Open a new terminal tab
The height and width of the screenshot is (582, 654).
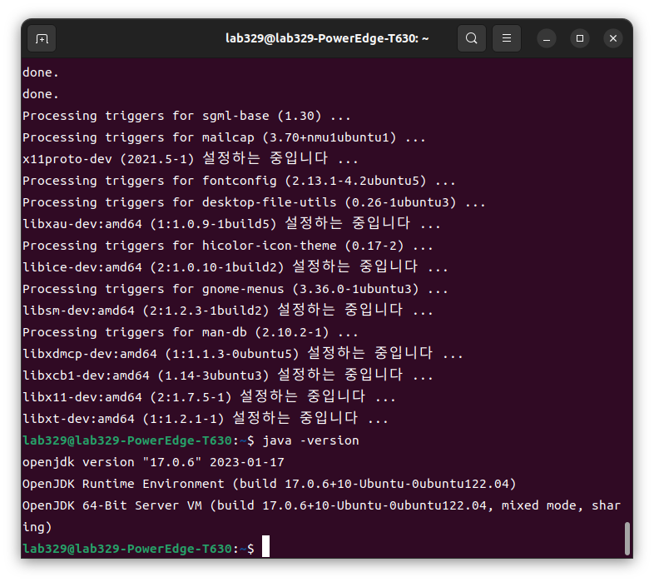(42, 38)
